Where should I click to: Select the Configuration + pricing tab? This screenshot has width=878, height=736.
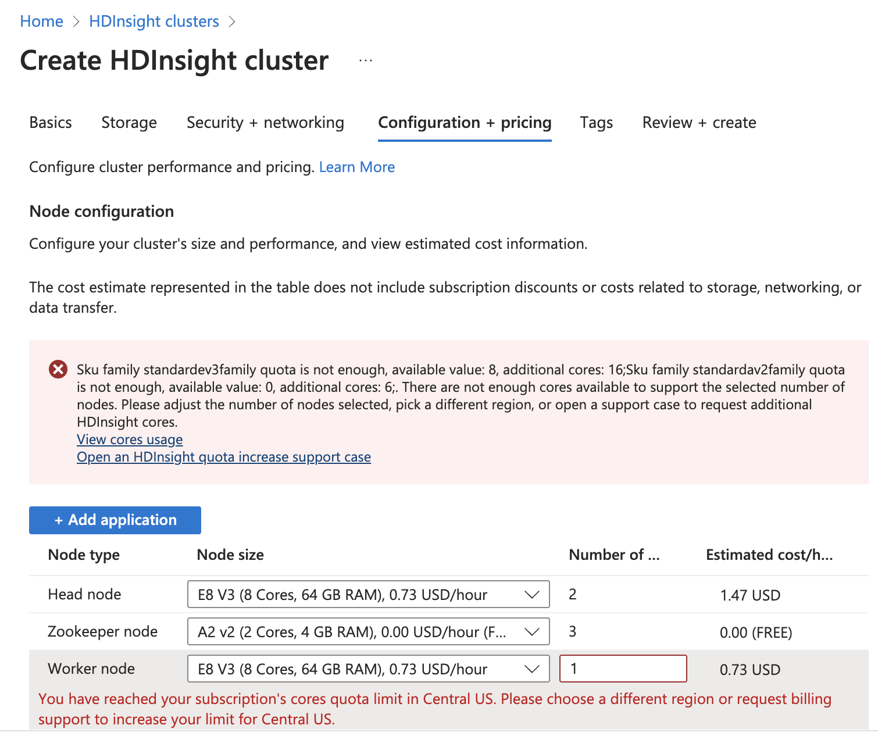point(465,123)
